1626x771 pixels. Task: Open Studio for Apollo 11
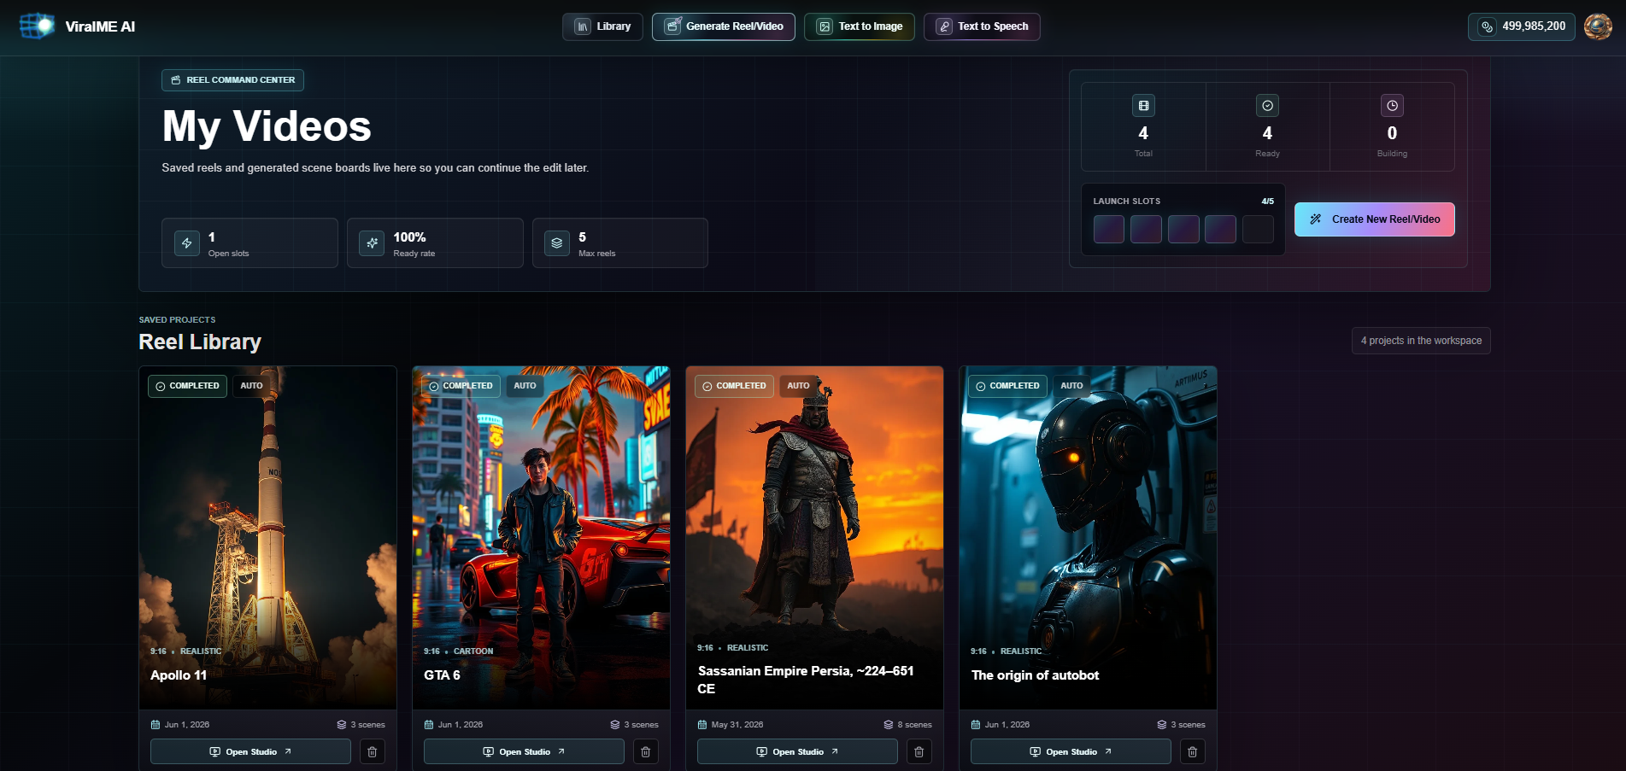[x=250, y=751]
